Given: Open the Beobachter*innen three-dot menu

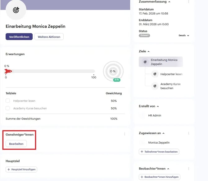Looking at the screenshot, I should 188,169.
